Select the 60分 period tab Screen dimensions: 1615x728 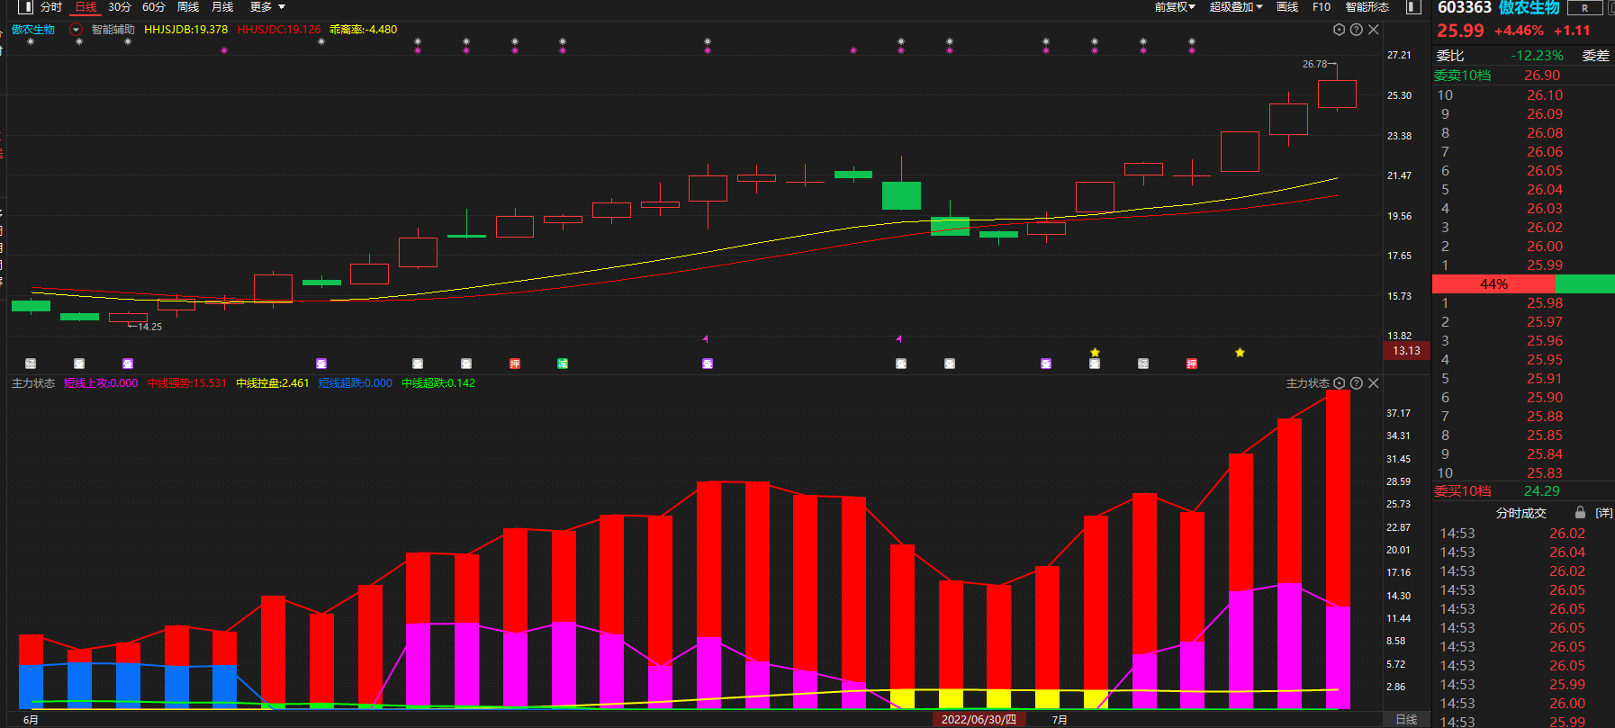click(x=154, y=7)
